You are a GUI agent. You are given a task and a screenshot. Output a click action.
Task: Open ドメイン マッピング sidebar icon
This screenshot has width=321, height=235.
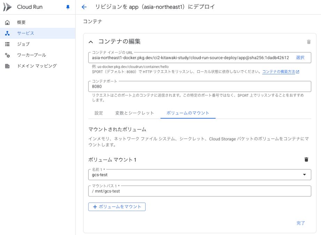(x=7, y=66)
